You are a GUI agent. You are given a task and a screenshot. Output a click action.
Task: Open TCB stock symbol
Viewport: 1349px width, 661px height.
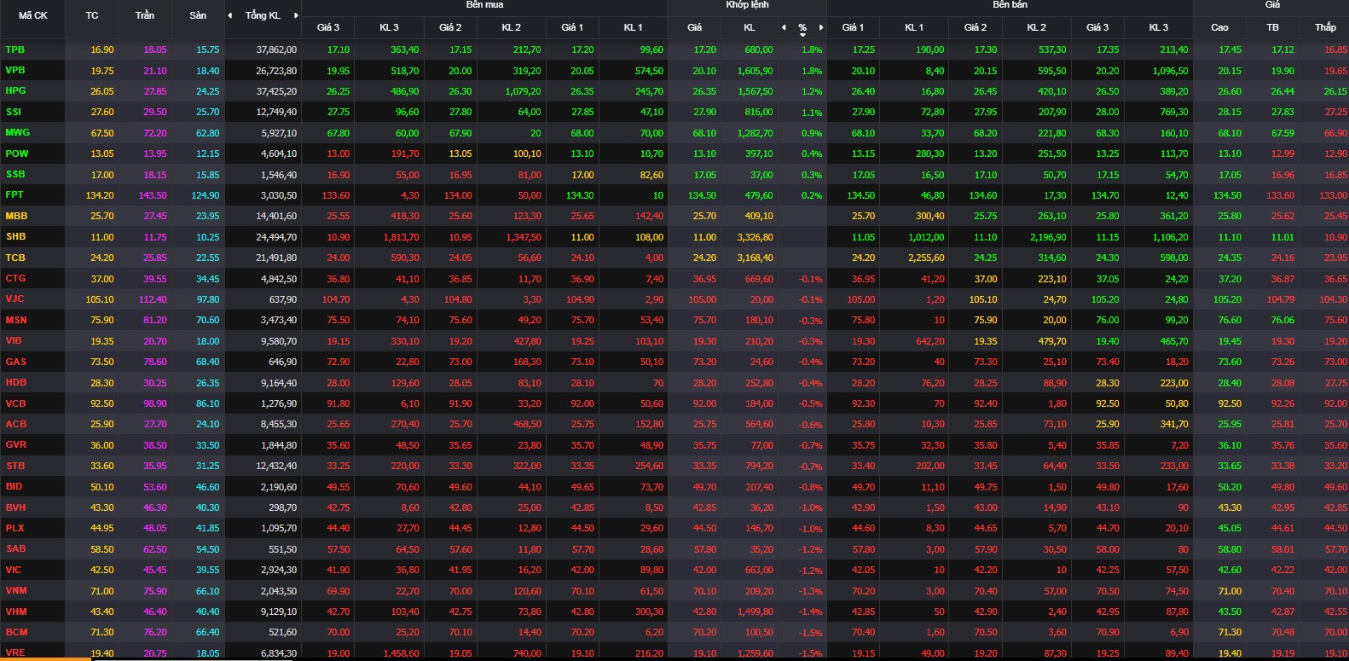coord(15,258)
